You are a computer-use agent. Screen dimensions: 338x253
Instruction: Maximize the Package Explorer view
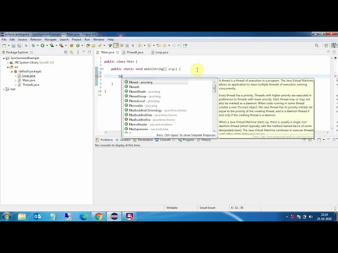(x=89, y=52)
